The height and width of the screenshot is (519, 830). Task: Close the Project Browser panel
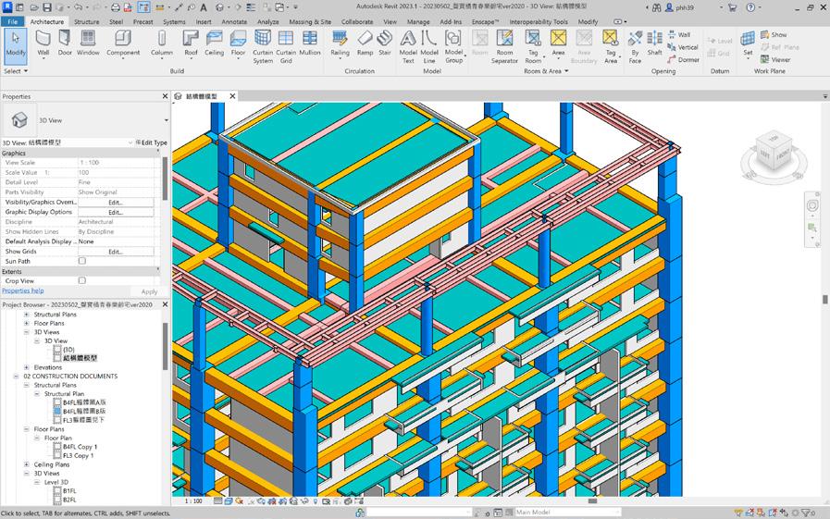[x=165, y=304]
